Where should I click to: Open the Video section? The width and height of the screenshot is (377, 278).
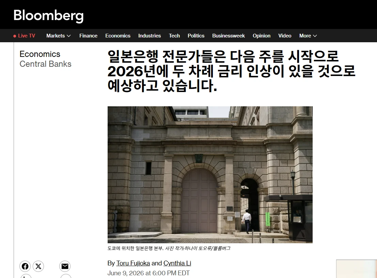point(285,35)
